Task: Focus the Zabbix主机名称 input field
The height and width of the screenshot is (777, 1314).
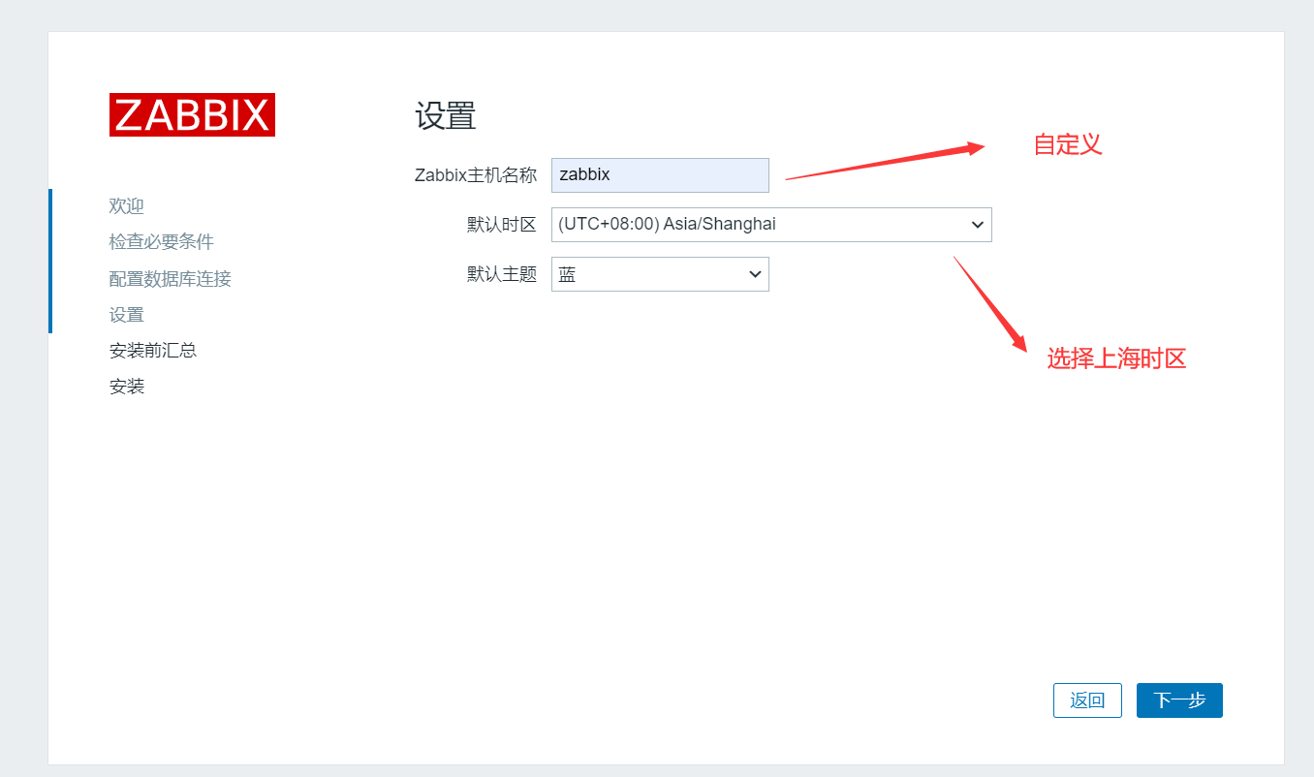Action: click(x=660, y=175)
